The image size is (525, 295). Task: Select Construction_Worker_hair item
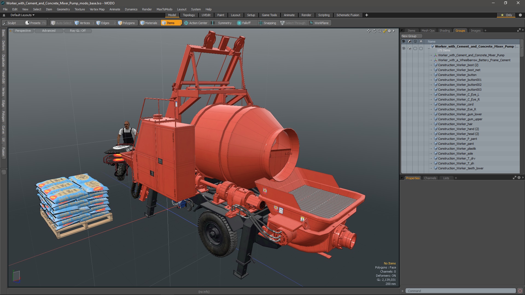[x=455, y=124]
